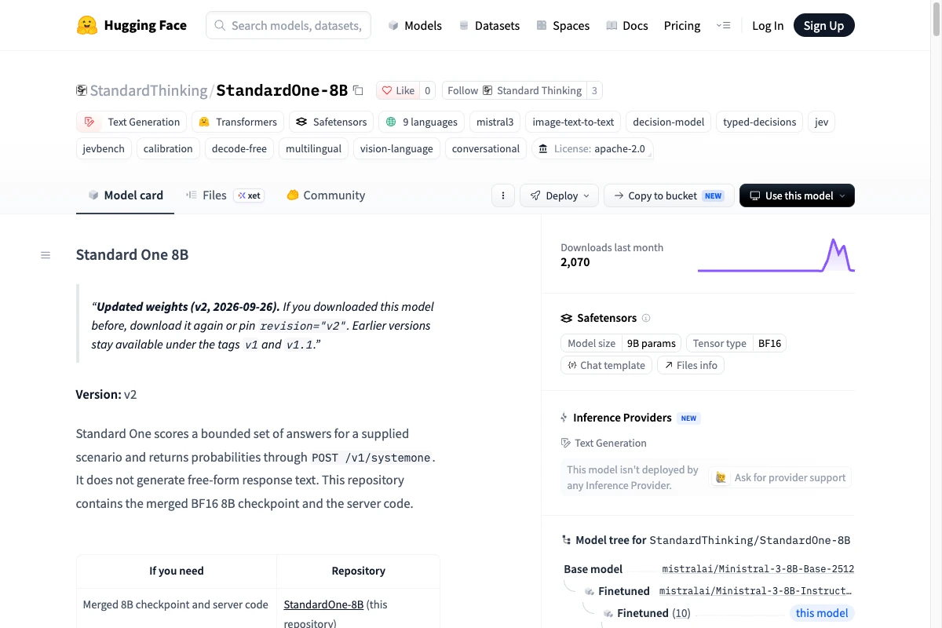Open the Chat template button
This screenshot has height=628, width=942.
tap(606, 365)
